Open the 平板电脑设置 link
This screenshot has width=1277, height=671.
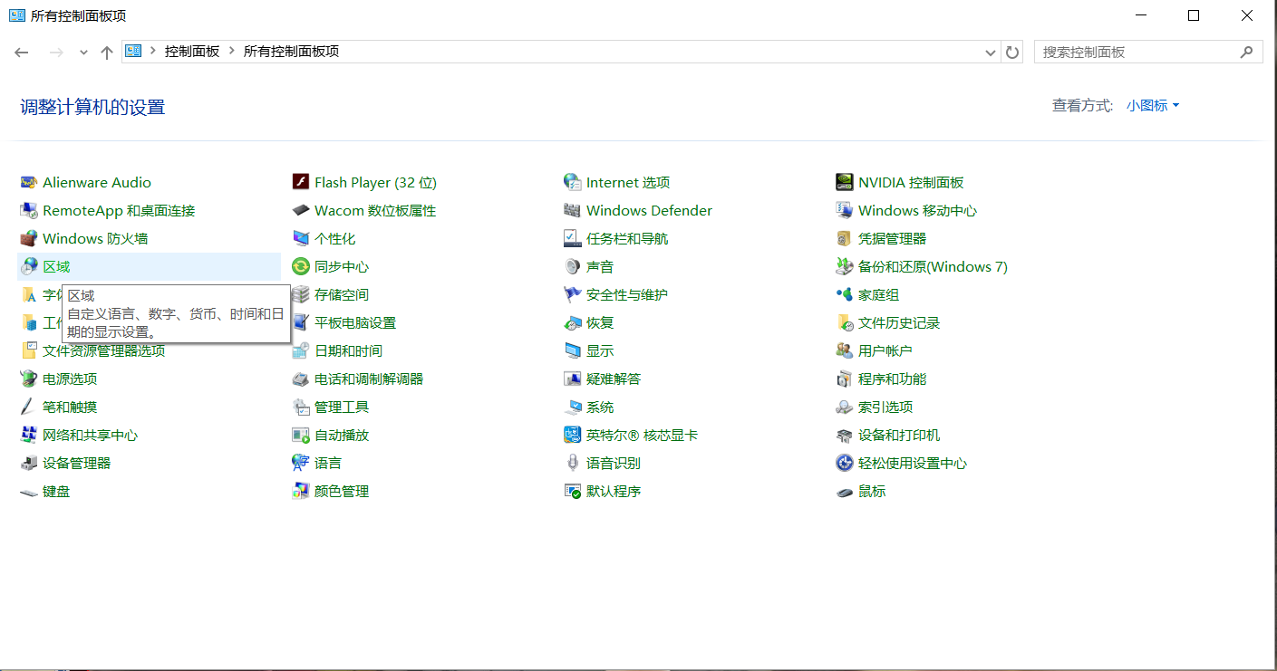355,322
